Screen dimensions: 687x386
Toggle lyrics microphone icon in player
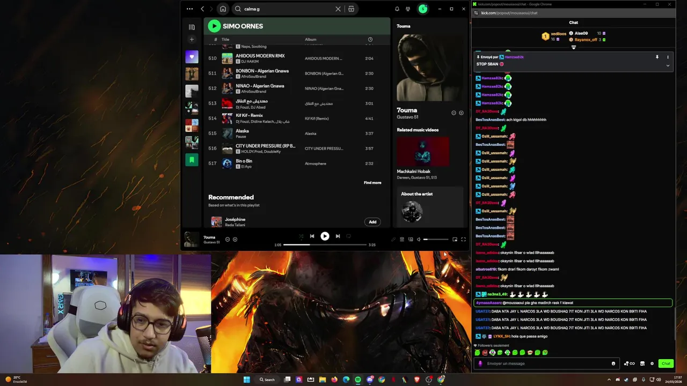[x=393, y=240]
